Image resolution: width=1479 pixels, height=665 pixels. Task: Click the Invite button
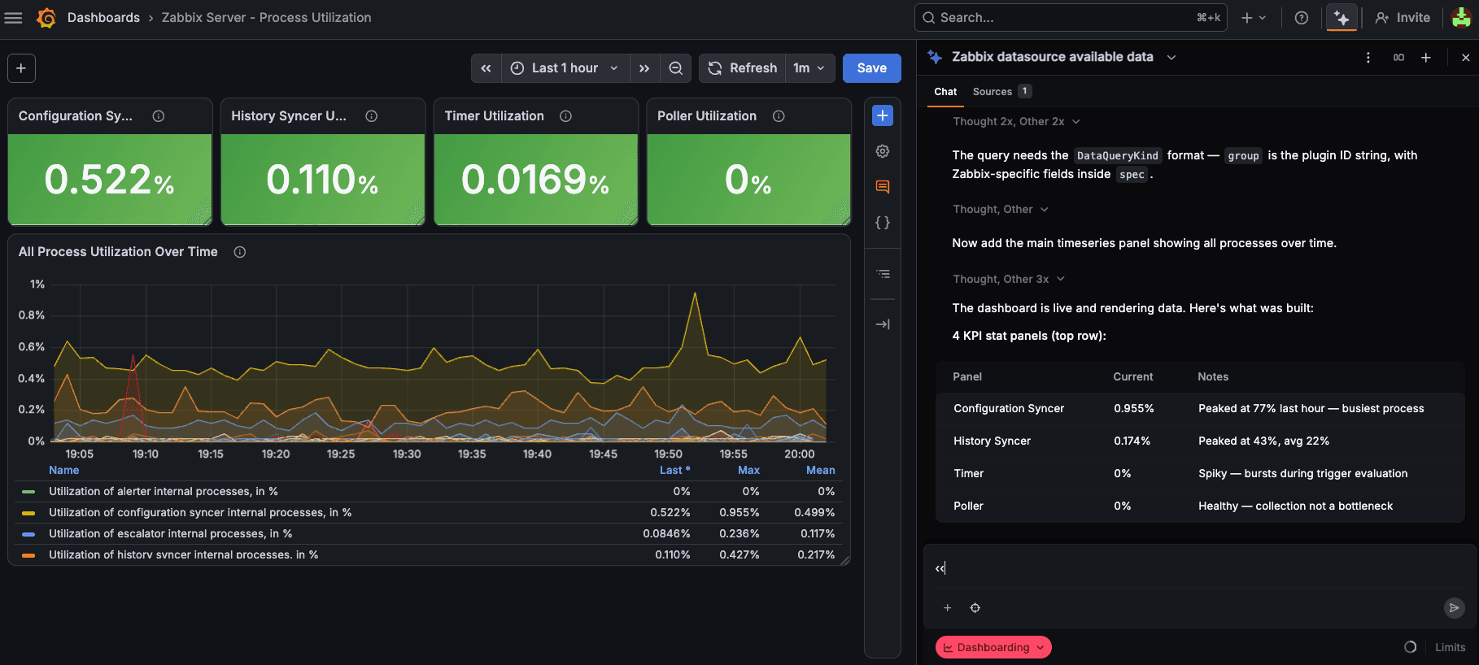pyautogui.click(x=1403, y=18)
